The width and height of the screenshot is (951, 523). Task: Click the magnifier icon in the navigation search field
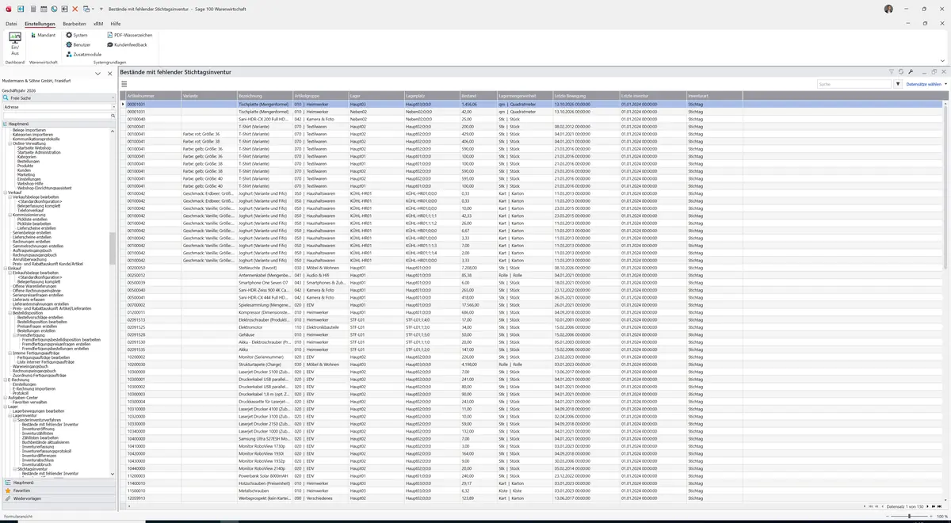coord(113,116)
